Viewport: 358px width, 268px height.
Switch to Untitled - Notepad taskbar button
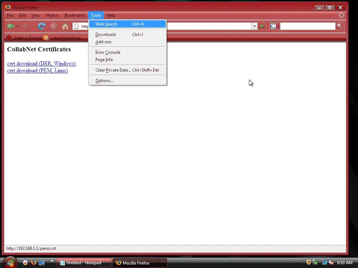(x=84, y=263)
